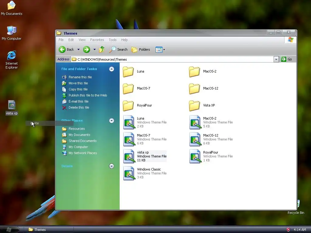Go to My Network Places link
This screenshot has width=311, height=233.
[x=83, y=153]
